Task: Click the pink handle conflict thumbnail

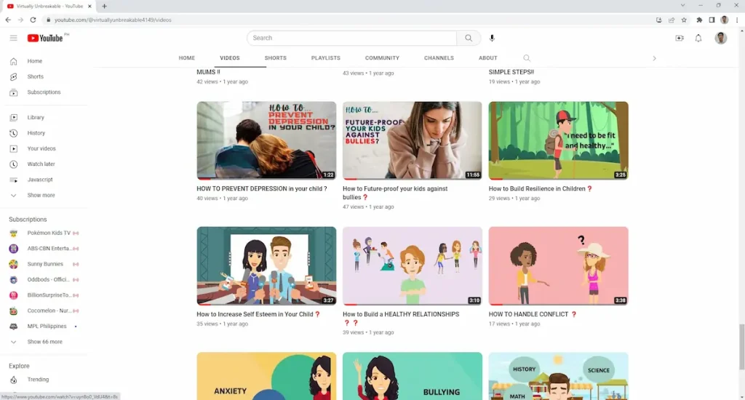Action: (x=558, y=266)
